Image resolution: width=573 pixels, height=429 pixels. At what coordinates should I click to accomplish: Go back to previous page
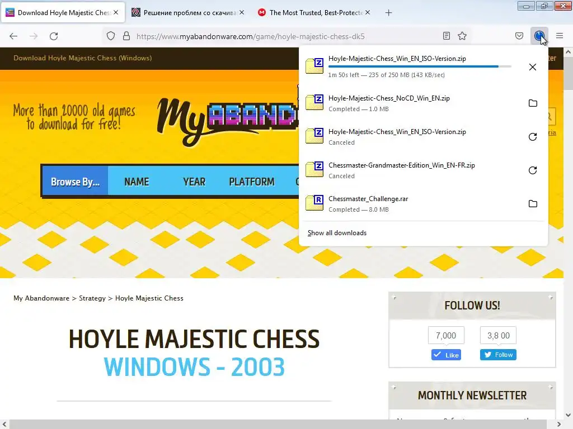point(13,36)
